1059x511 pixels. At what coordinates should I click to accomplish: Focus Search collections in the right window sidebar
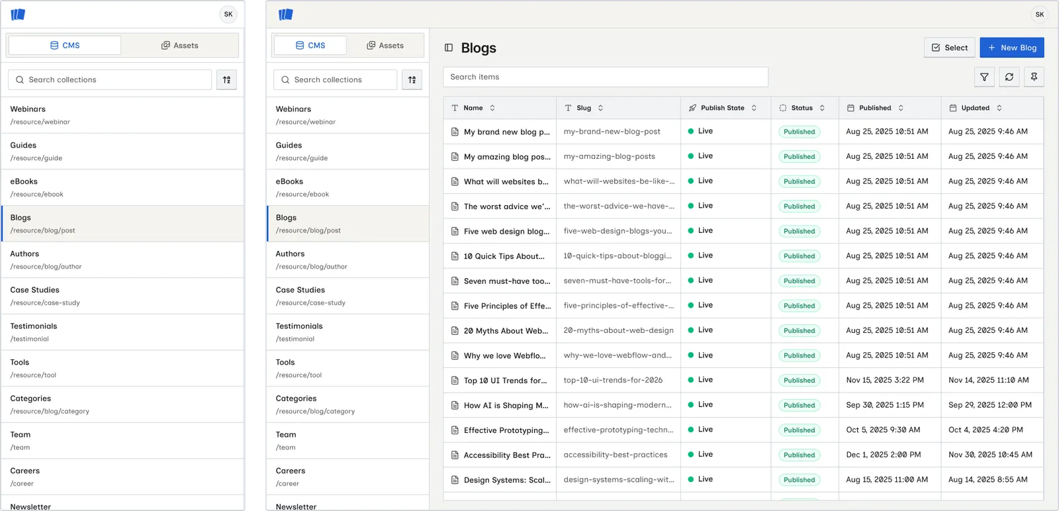click(x=335, y=80)
